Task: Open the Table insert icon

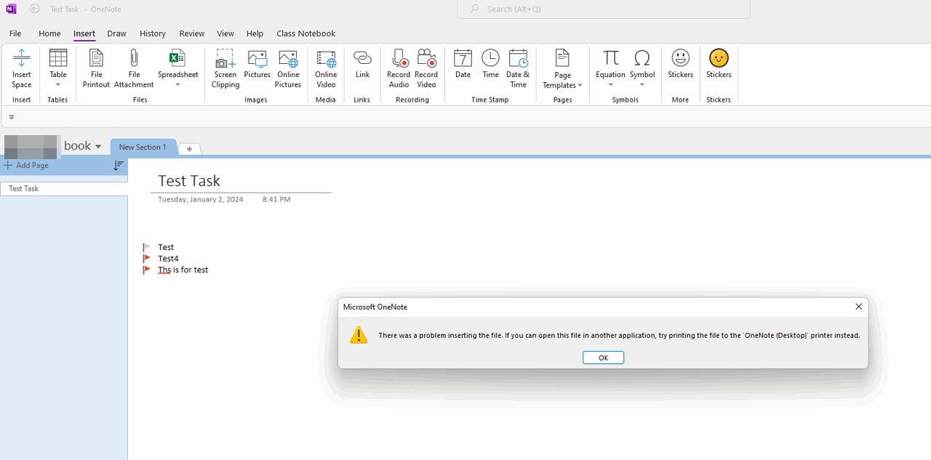Action: point(58,58)
